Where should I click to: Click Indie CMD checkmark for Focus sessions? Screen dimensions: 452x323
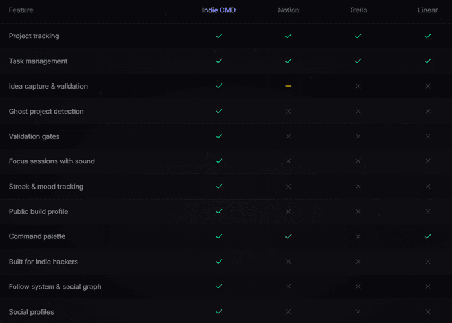tap(219, 161)
